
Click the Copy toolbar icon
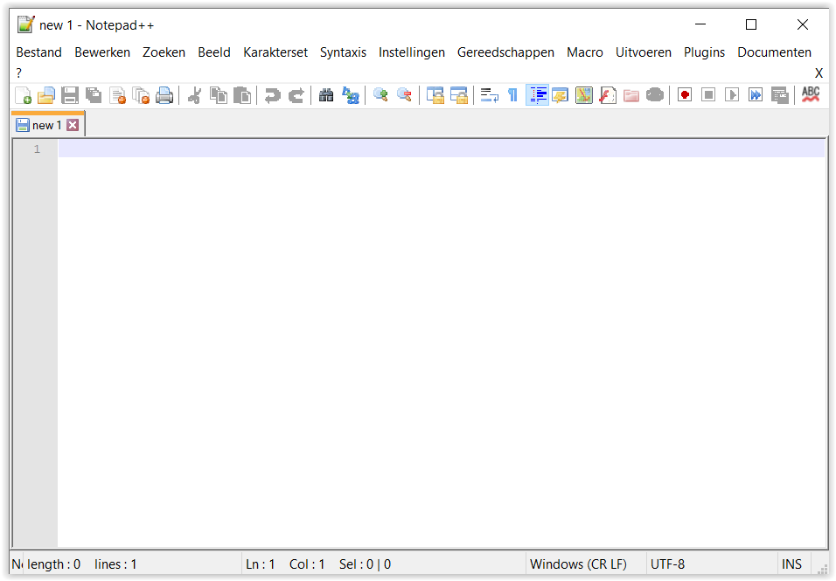point(219,95)
